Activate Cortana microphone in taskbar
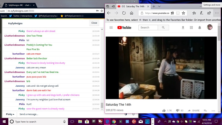This screenshot has width=222, height=125. coord(64,122)
